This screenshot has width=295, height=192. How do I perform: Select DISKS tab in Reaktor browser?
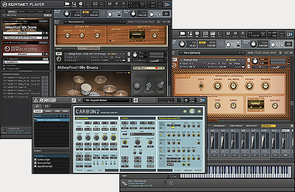point(65,111)
